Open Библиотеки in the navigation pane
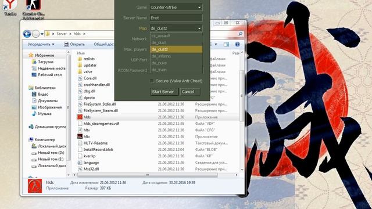The image size is (372, 209). tap(45, 88)
